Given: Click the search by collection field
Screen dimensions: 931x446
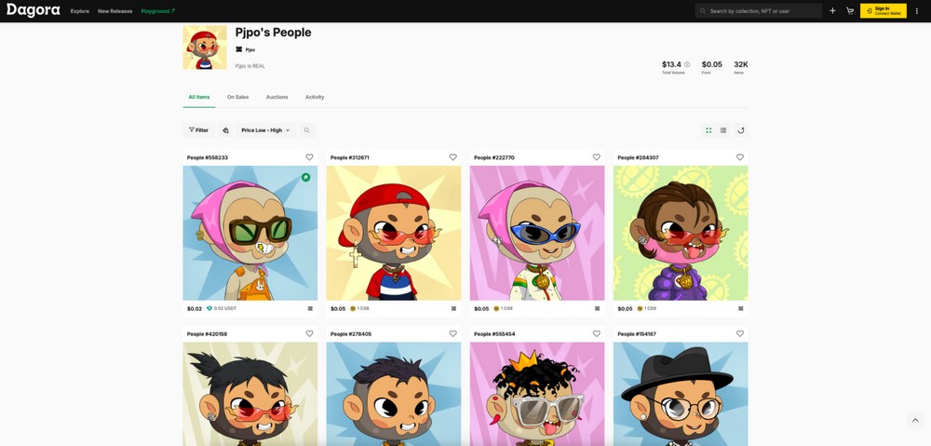Looking at the screenshot, I should (x=759, y=10).
